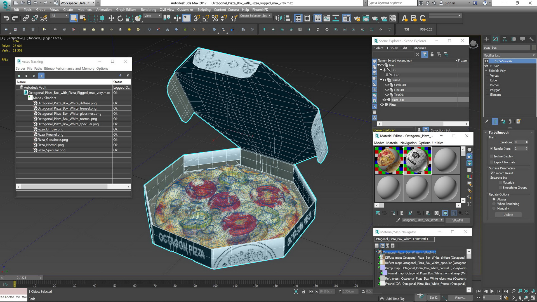The image size is (537, 302).
Task: Click the Sign In link
Action: point(449,3)
